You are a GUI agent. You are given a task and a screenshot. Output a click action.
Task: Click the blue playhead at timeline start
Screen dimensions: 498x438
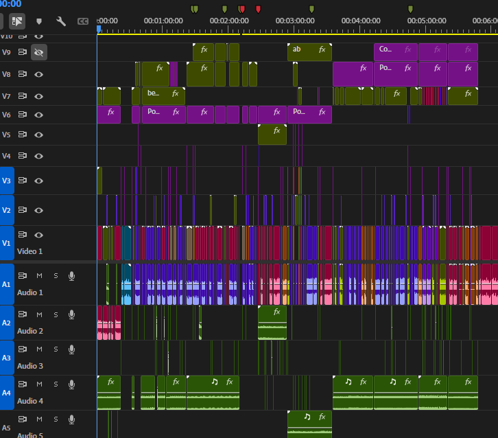99,30
